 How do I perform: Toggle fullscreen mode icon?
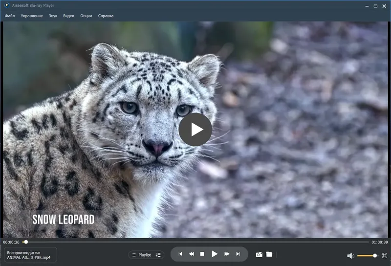tap(385, 256)
